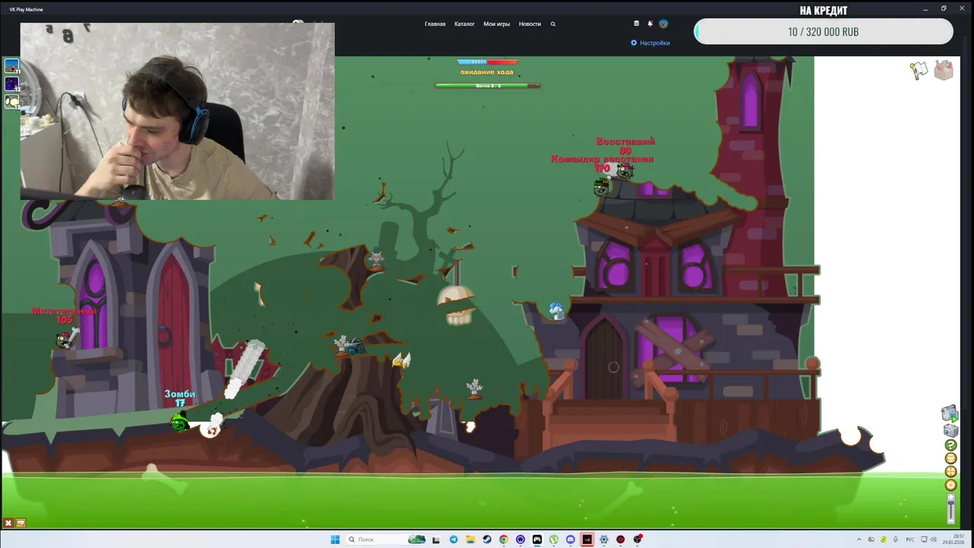Toggle fullscreen with the arrows round button
The image size is (974, 548).
[x=950, y=472]
